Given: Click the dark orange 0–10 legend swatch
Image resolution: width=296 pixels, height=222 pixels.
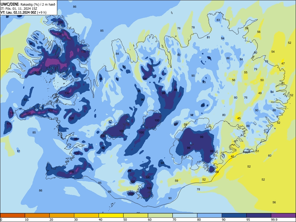Looking at the screenshot, I should (12, 215).
